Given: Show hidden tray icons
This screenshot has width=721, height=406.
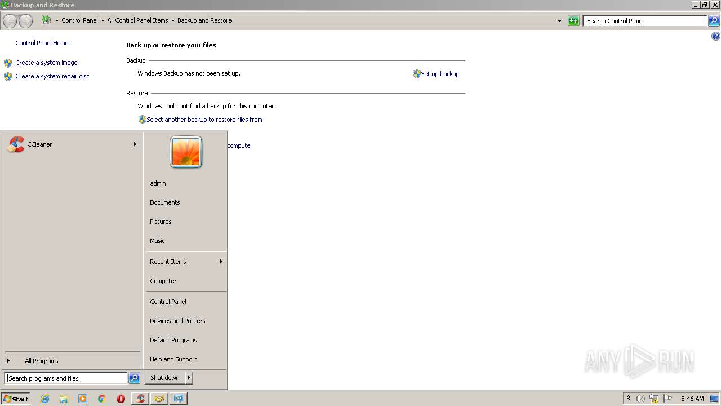Looking at the screenshot, I should [x=629, y=398].
